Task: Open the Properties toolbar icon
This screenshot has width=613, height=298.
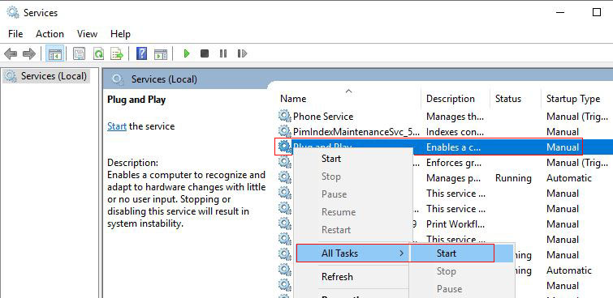Action: (x=80, y=53)
